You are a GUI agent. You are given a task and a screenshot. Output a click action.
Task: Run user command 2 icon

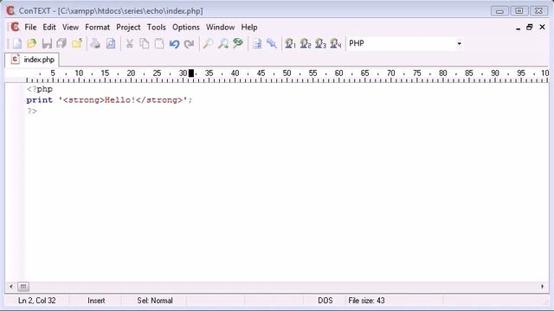pyautogui.click(x=306, y=44)
